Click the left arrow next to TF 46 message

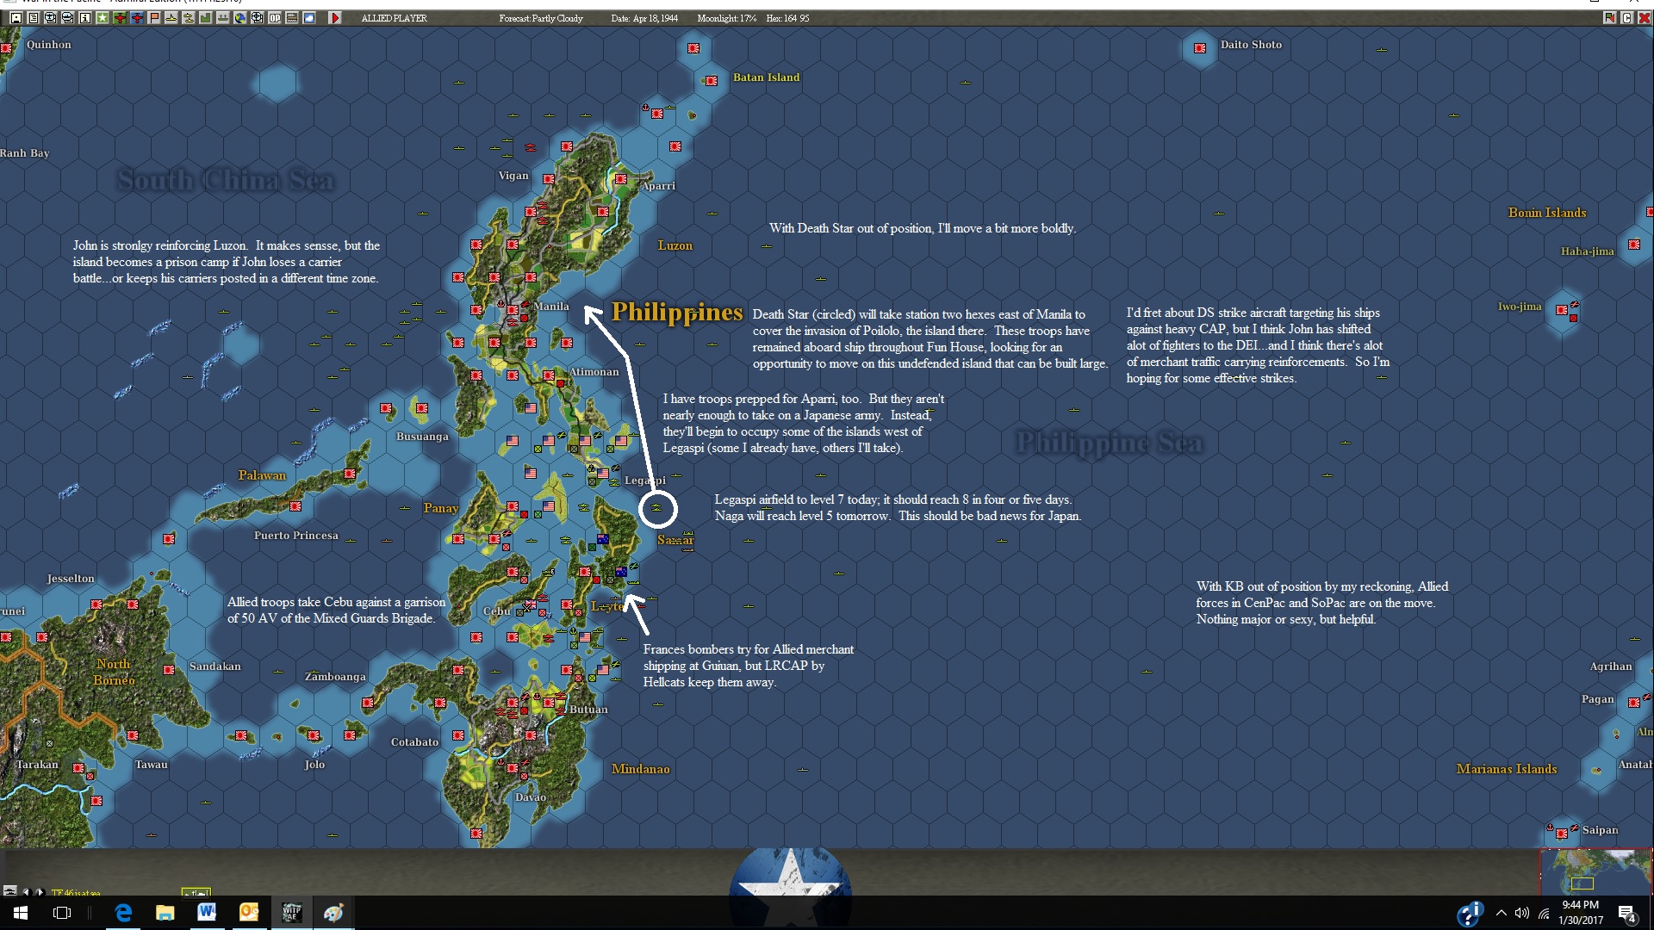[x=26, y=891]
